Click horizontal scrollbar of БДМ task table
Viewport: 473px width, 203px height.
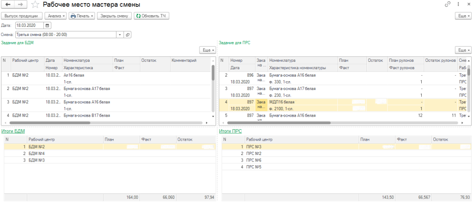click(106, 123)
